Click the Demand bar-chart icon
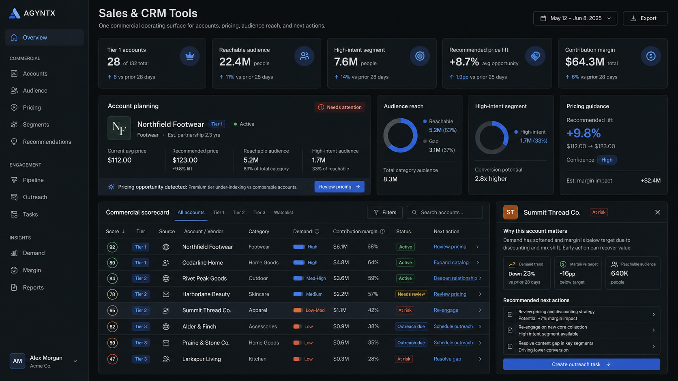The height and width of the screenshot is (381, 678). click(14, 253)
